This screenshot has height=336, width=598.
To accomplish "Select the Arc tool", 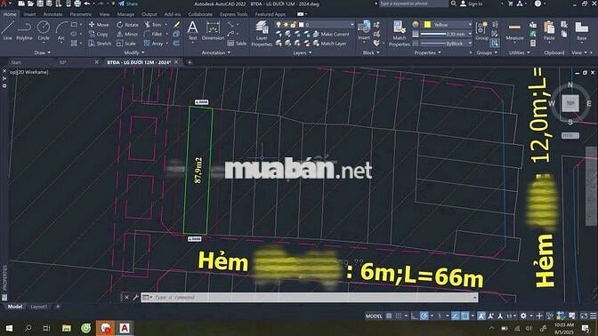I will (61, 31).
